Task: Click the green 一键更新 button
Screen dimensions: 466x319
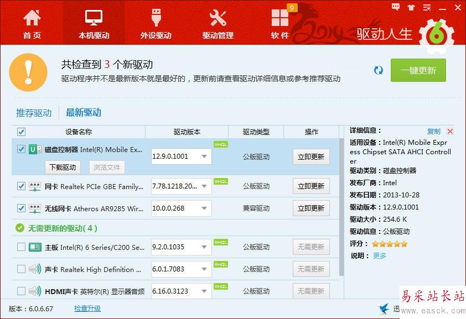Action: 418,70
